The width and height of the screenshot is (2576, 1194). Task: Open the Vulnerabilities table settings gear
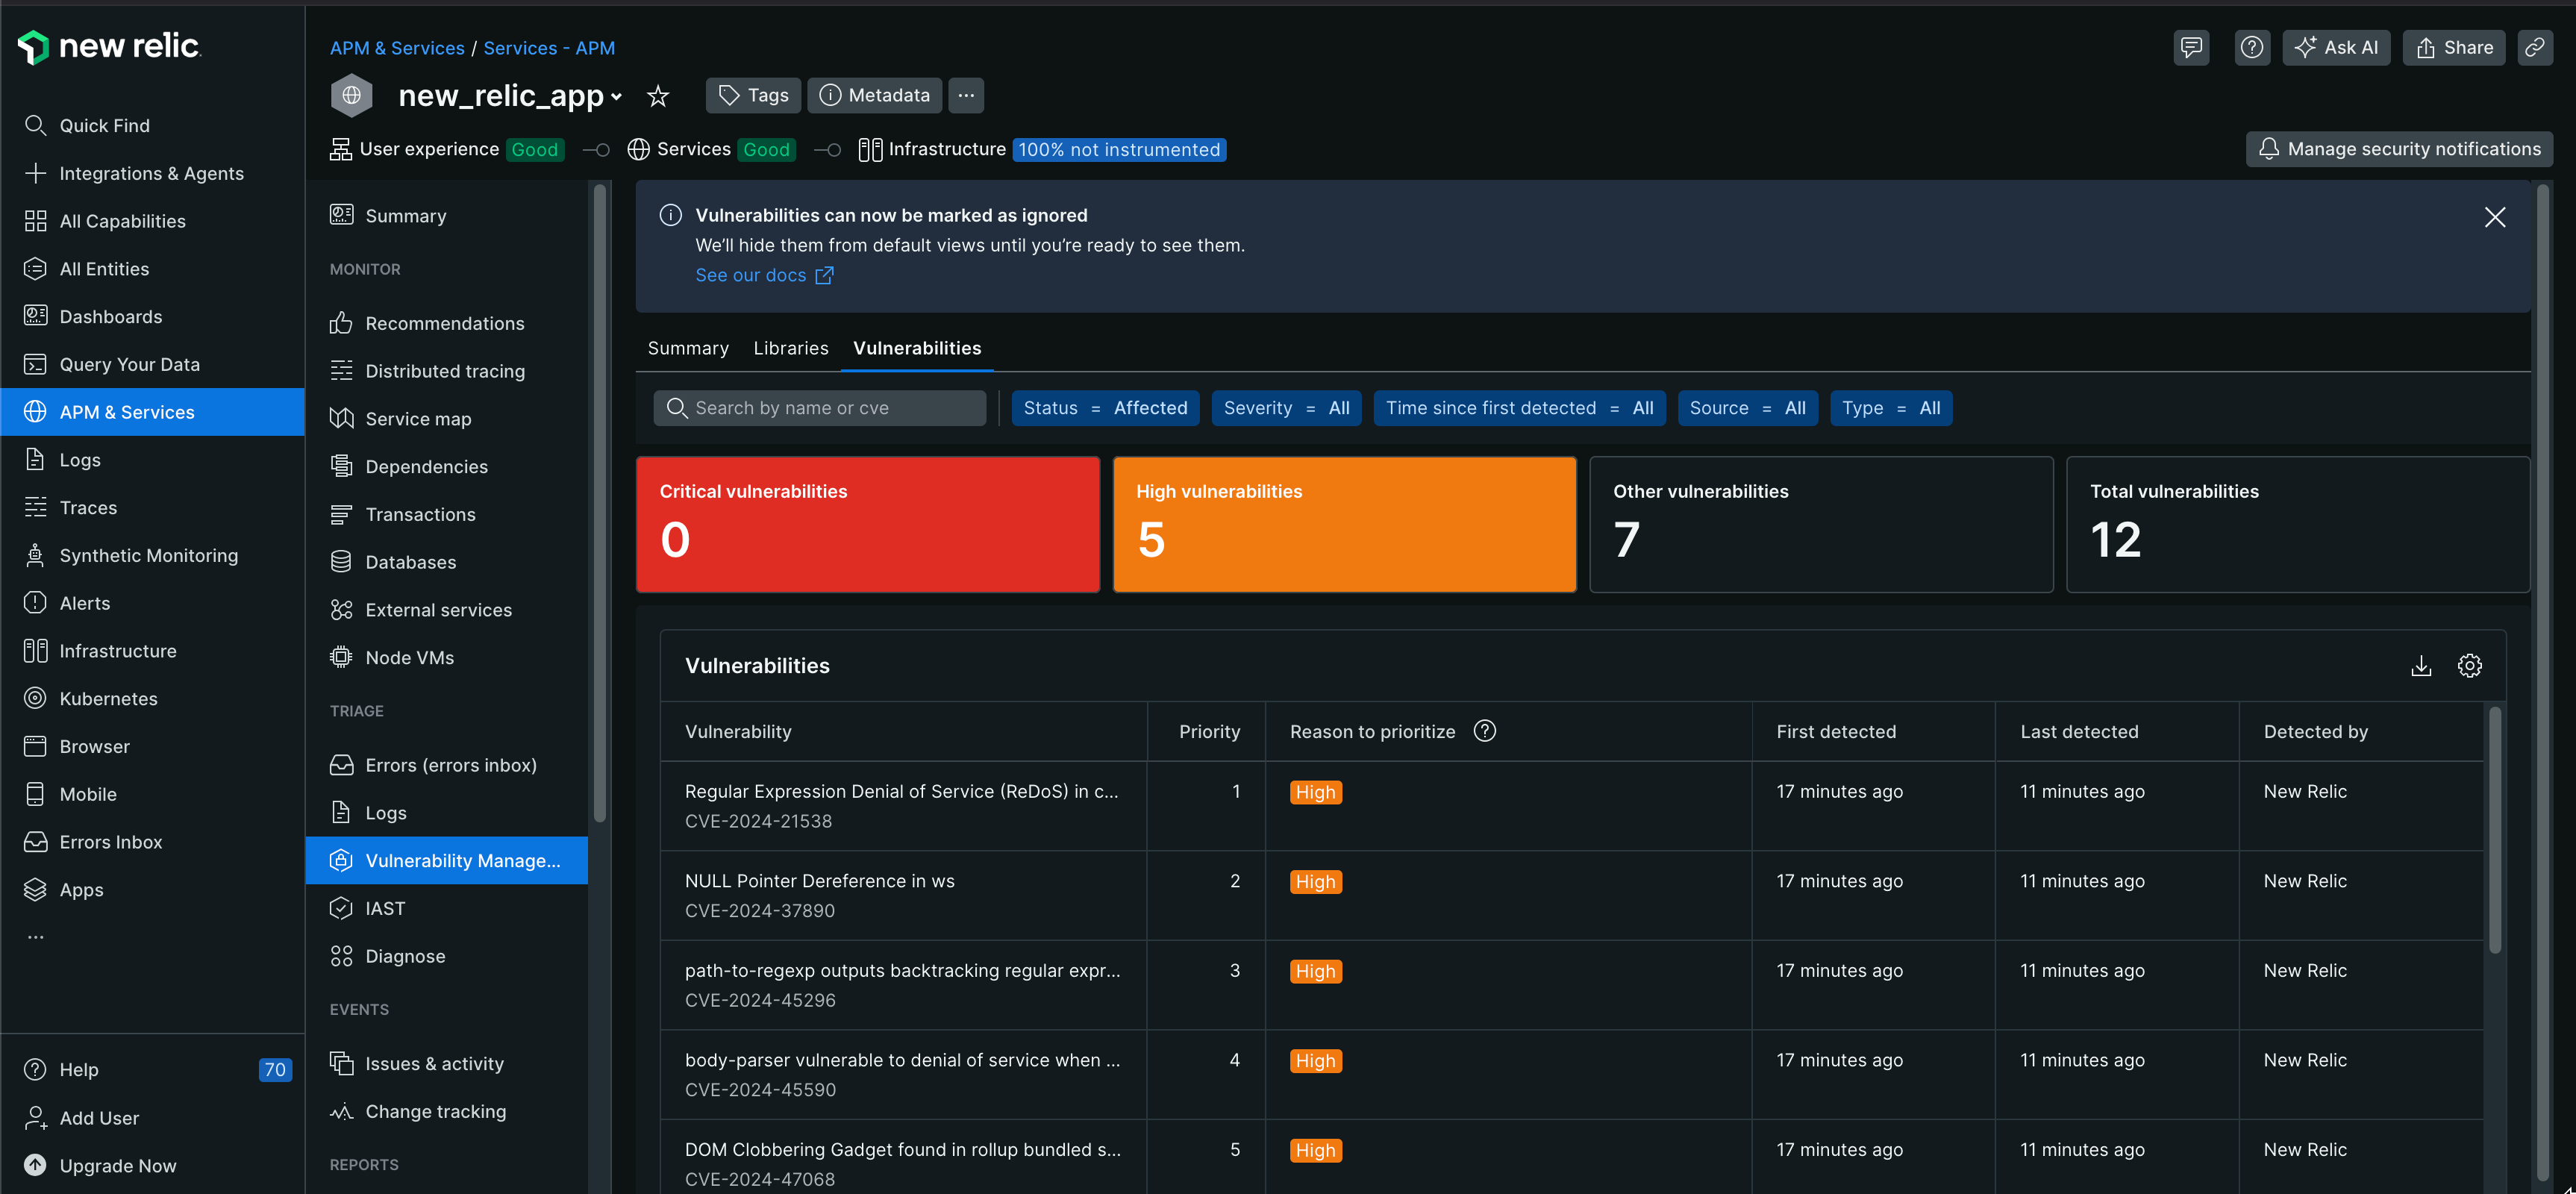(x=2470, y=665)
